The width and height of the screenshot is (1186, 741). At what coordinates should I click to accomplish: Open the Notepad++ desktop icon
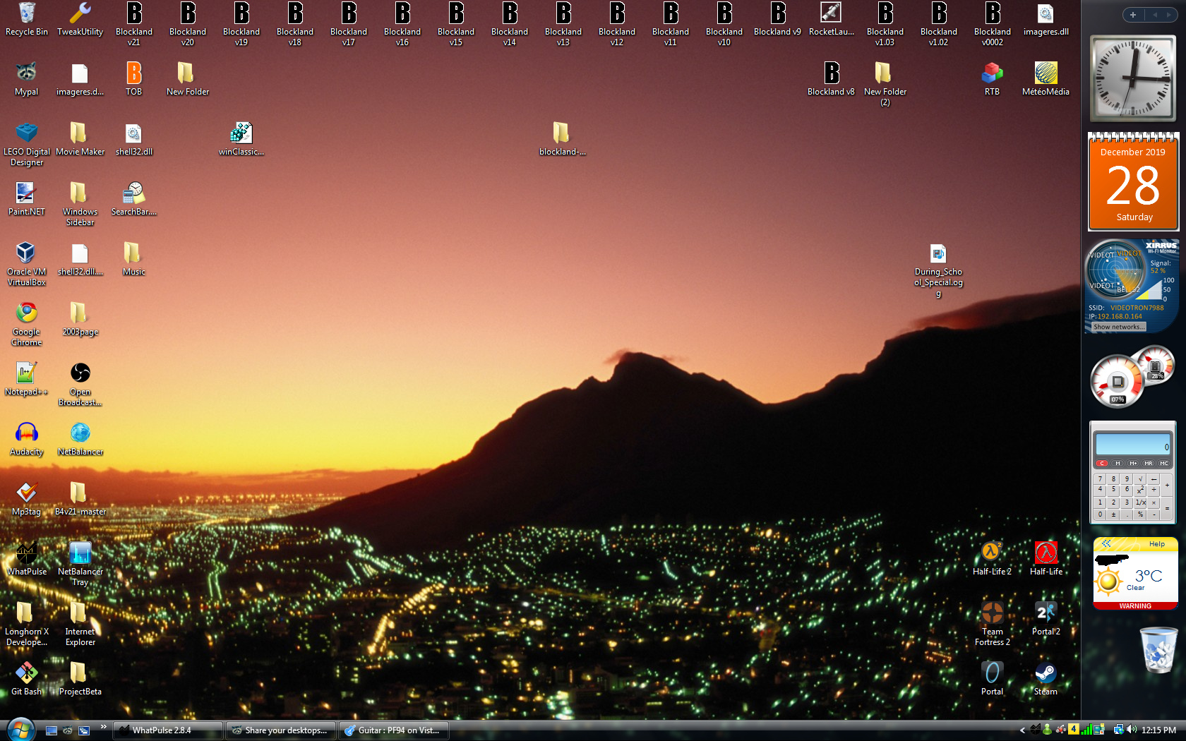[x=26, y=378]
